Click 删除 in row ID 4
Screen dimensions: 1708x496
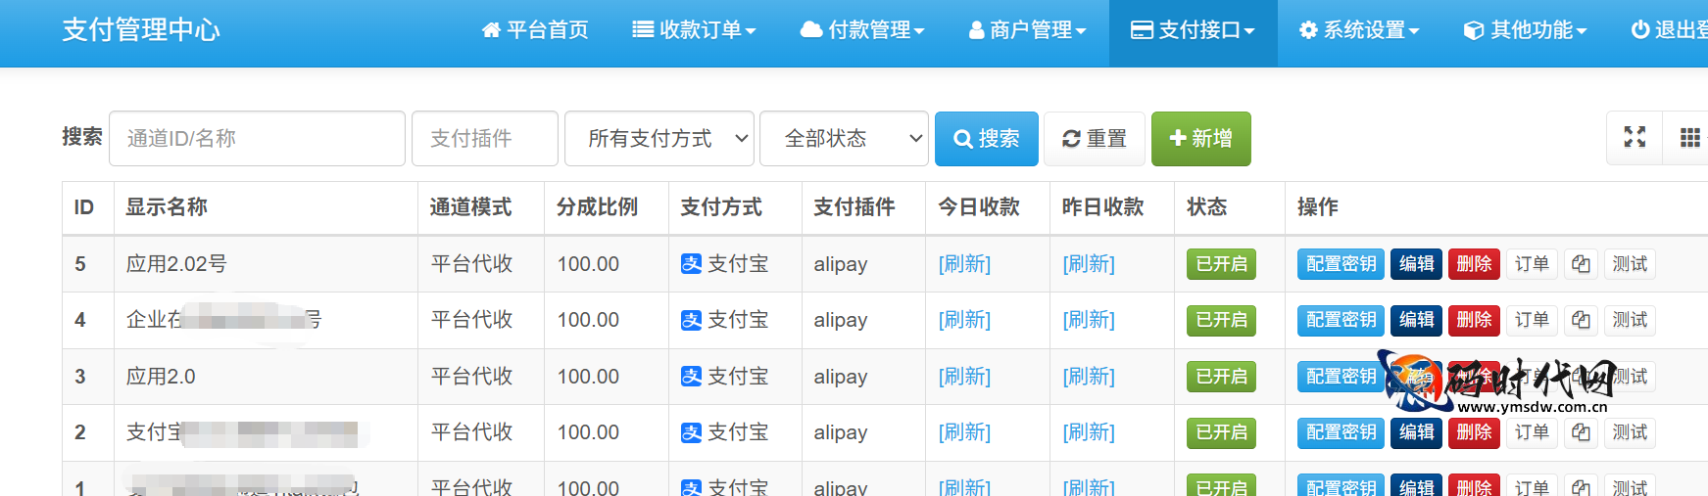[1474, 320]
